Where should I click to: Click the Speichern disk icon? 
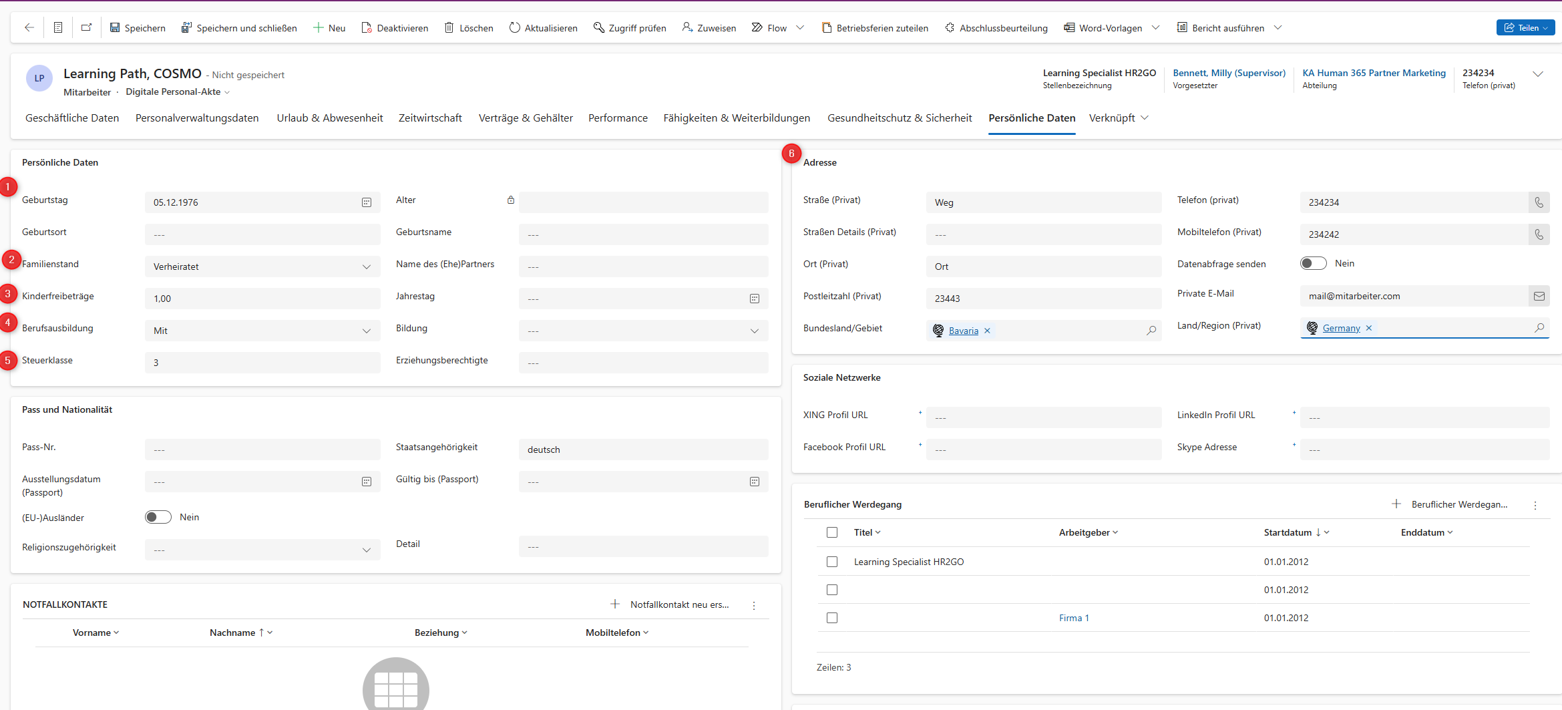[x=115, y=27]
